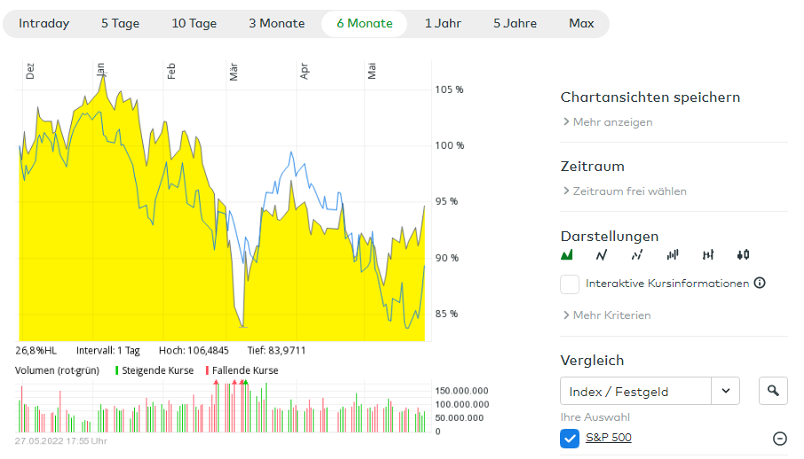This screenshot has width=804, height=459.
Task: Click info icon beside Interaktive Kursinformationen
Action: [x=760, y=284]
